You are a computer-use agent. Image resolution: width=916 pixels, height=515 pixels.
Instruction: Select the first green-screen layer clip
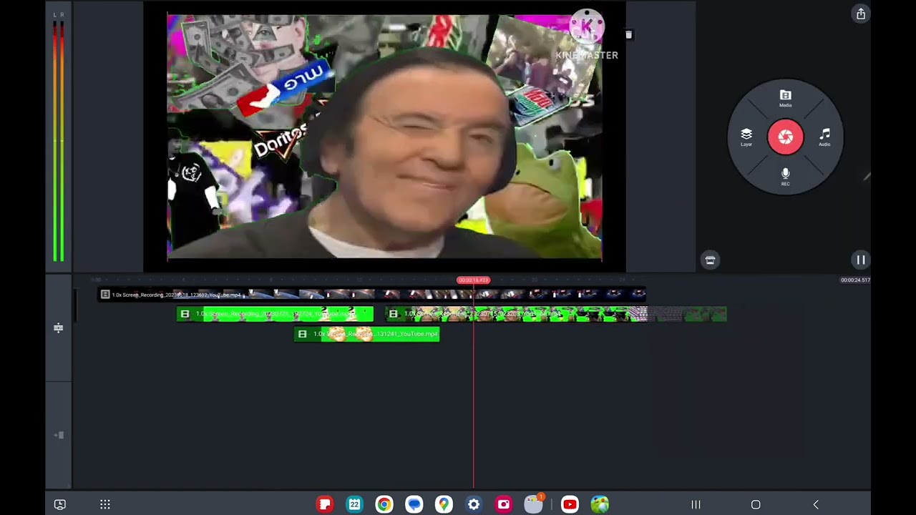[275, 314]
